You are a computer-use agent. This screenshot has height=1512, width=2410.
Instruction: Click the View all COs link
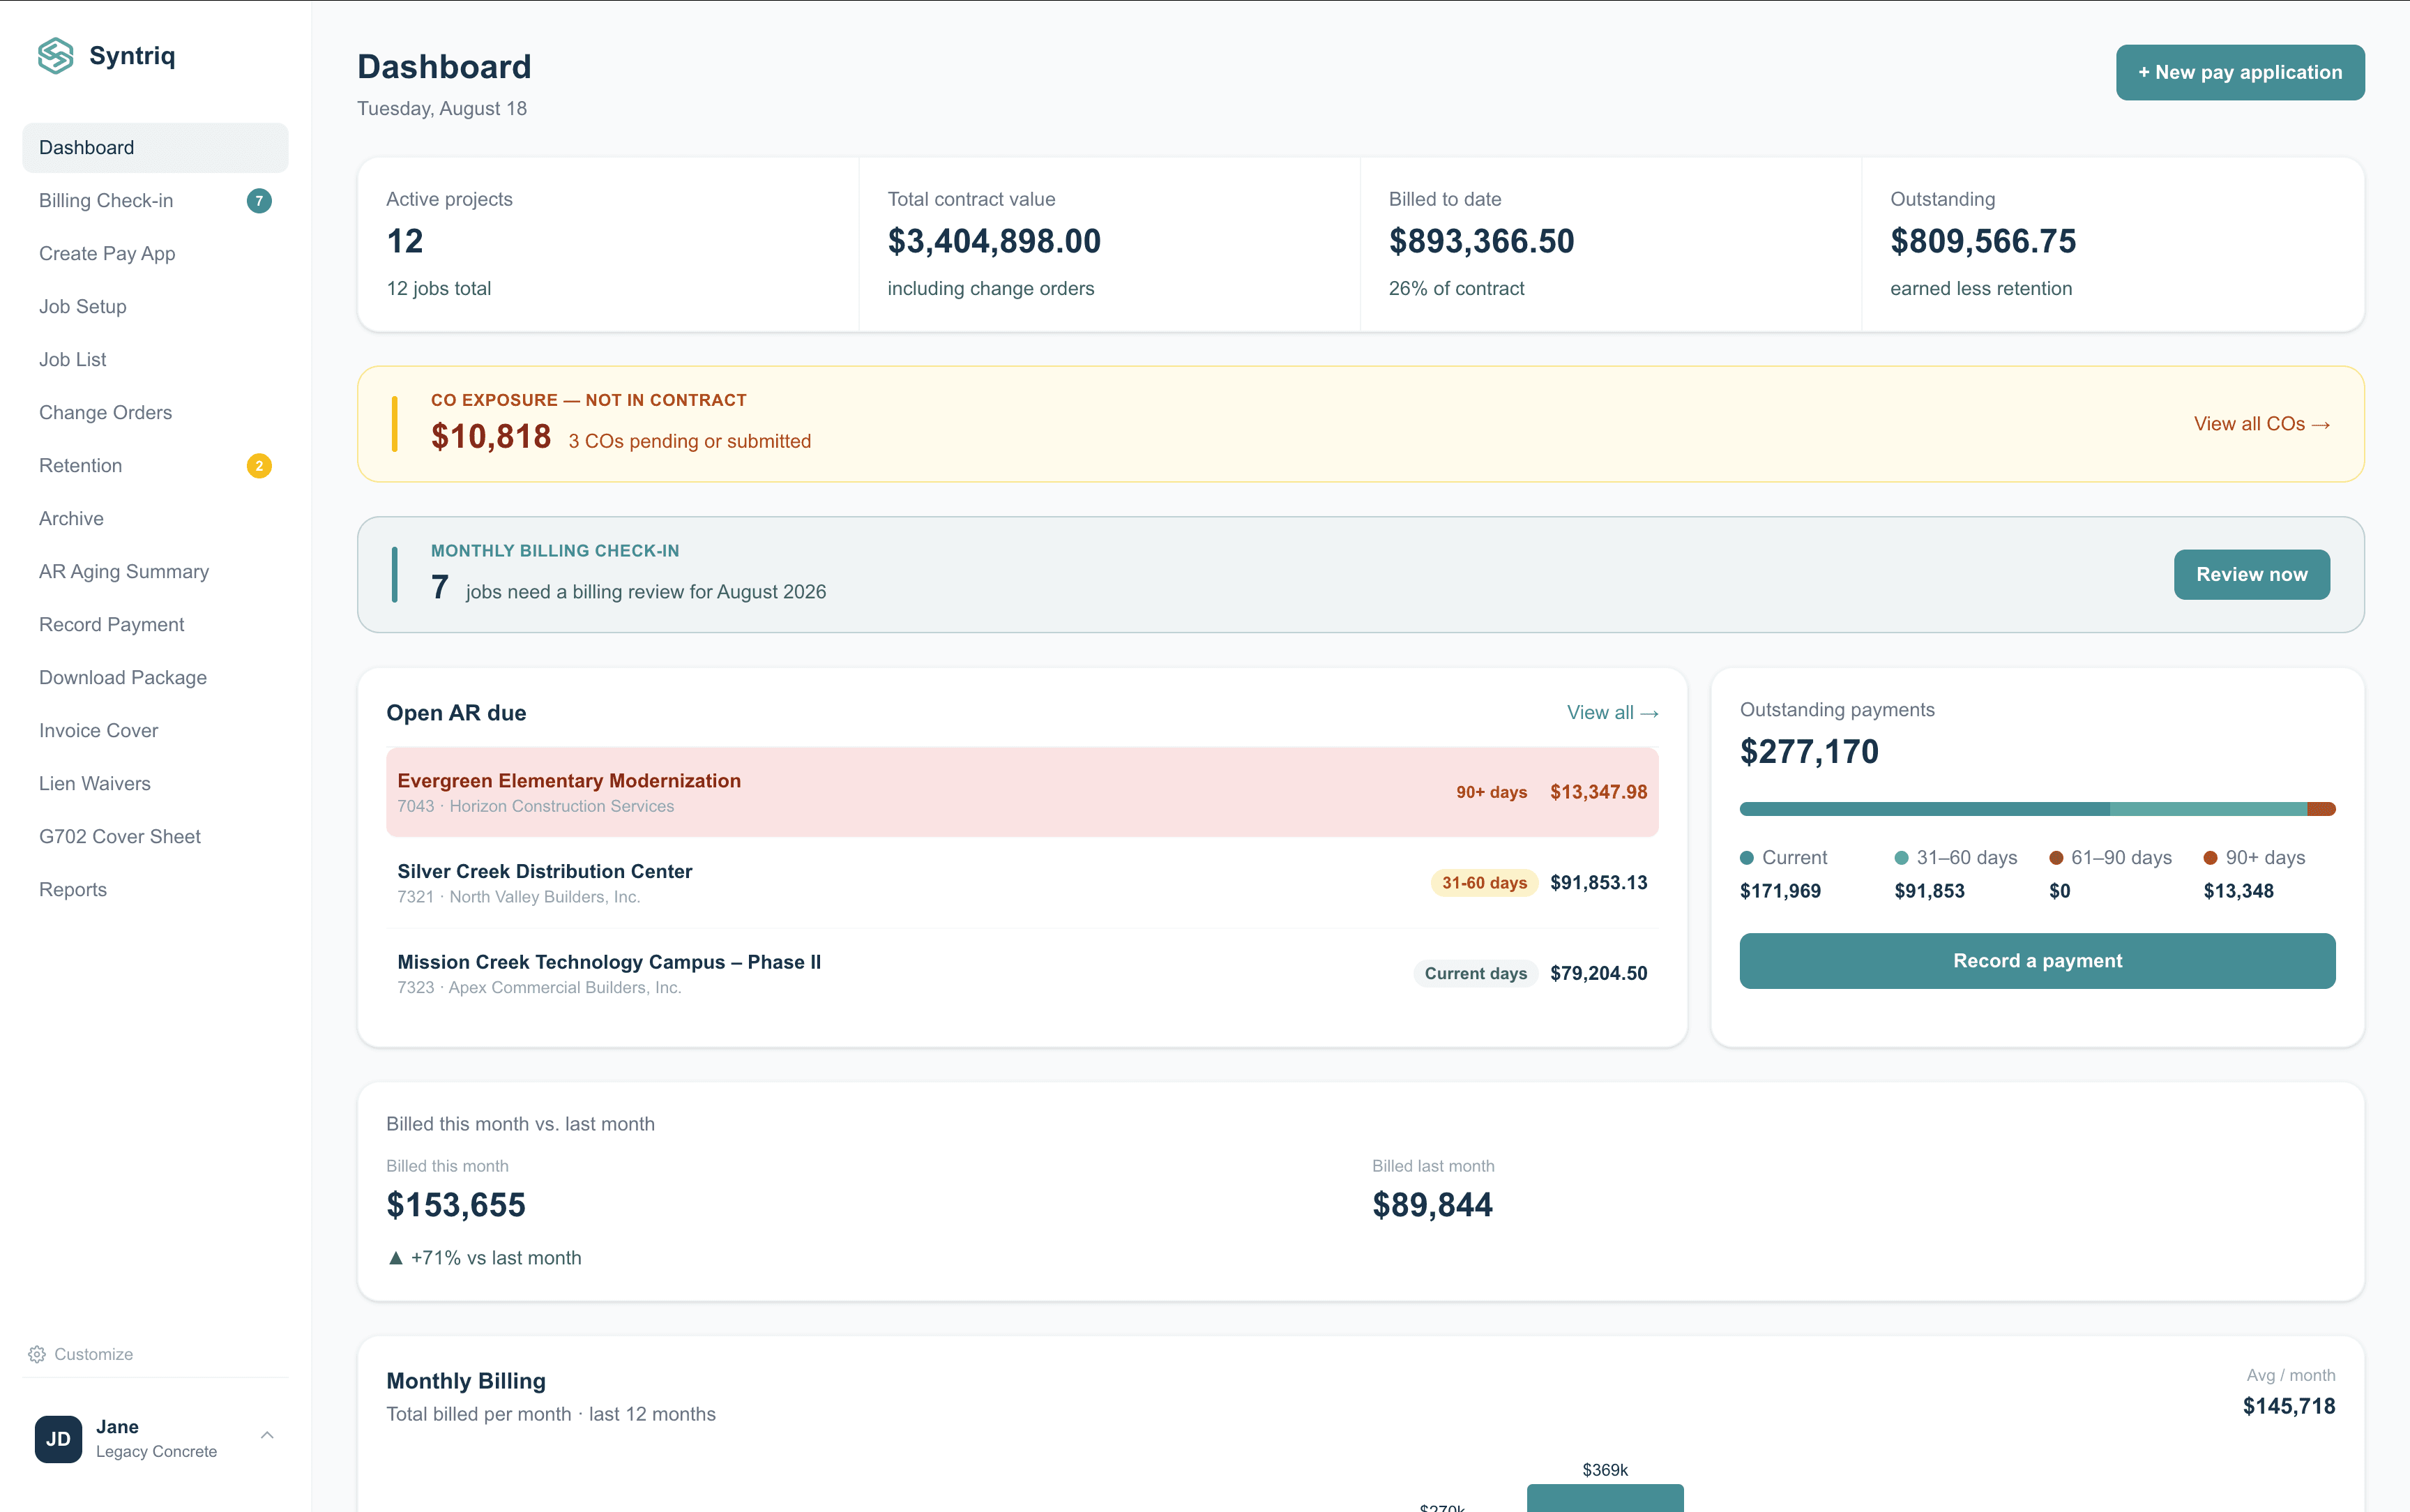2261,424
